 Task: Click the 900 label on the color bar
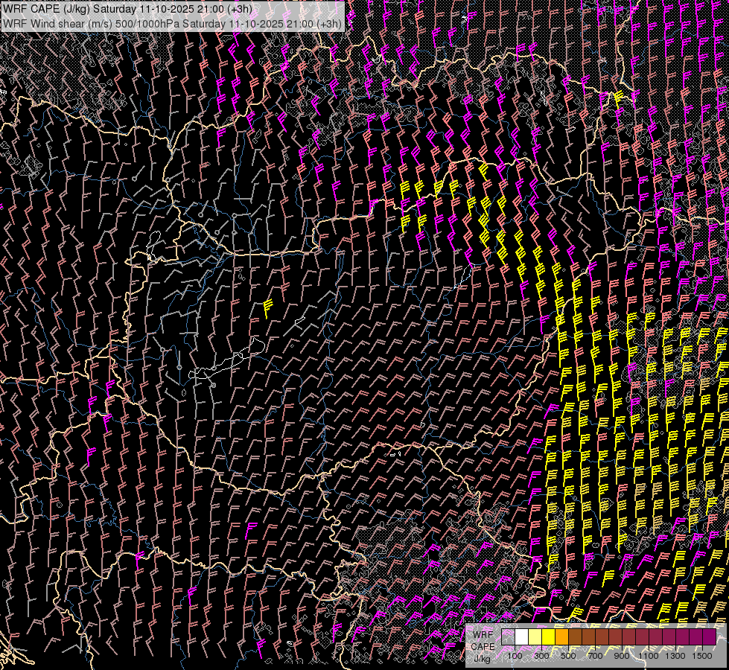pyautogui.click(x=622, y=656)
